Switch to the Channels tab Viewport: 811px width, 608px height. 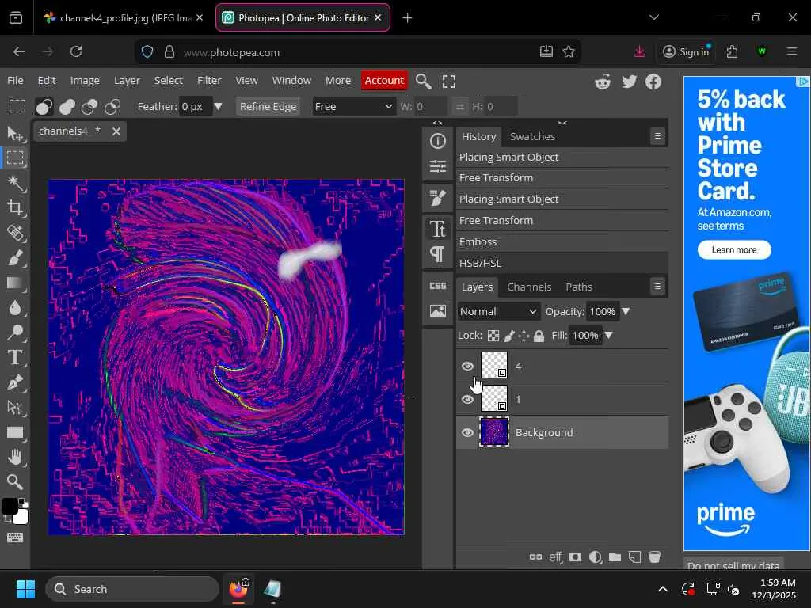point(528,287)
